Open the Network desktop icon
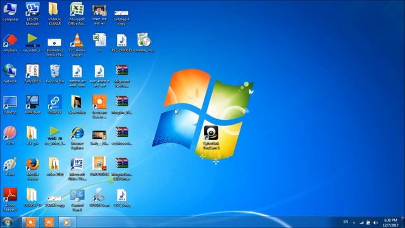Viewport: 405px width, 228px height. pyautogui.click(x=10, y=73)
